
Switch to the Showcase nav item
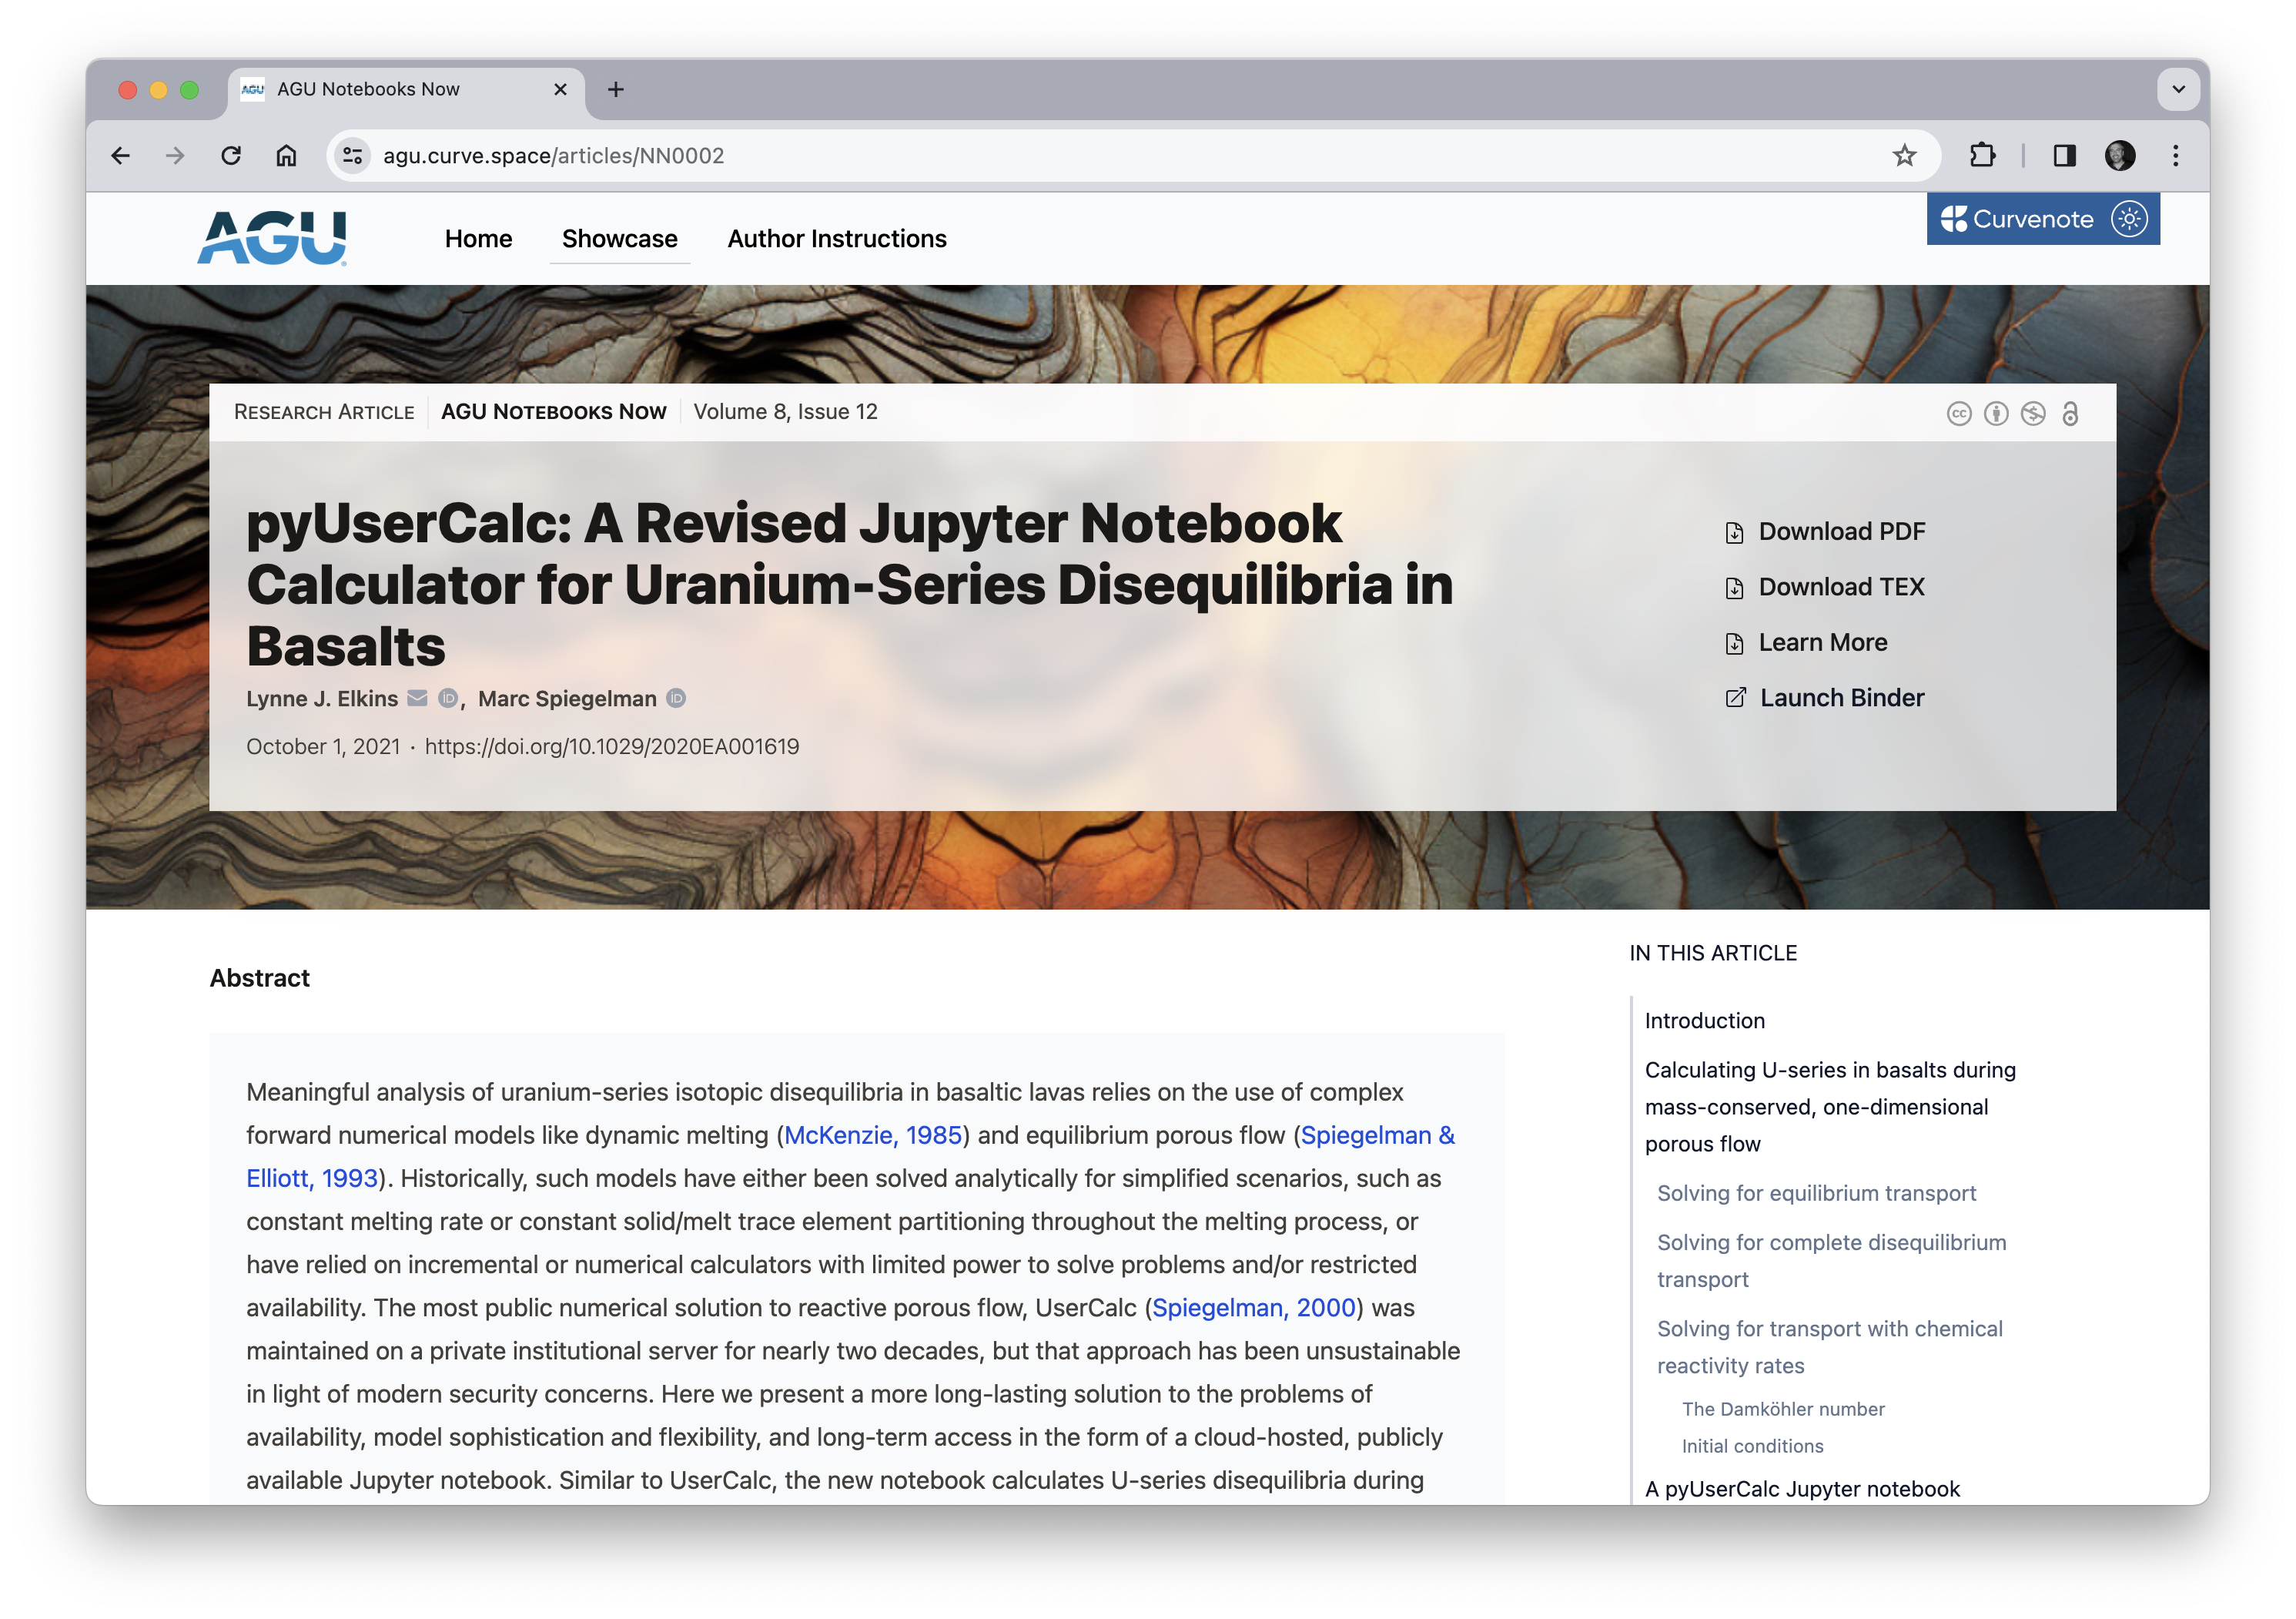click(619, 238)
